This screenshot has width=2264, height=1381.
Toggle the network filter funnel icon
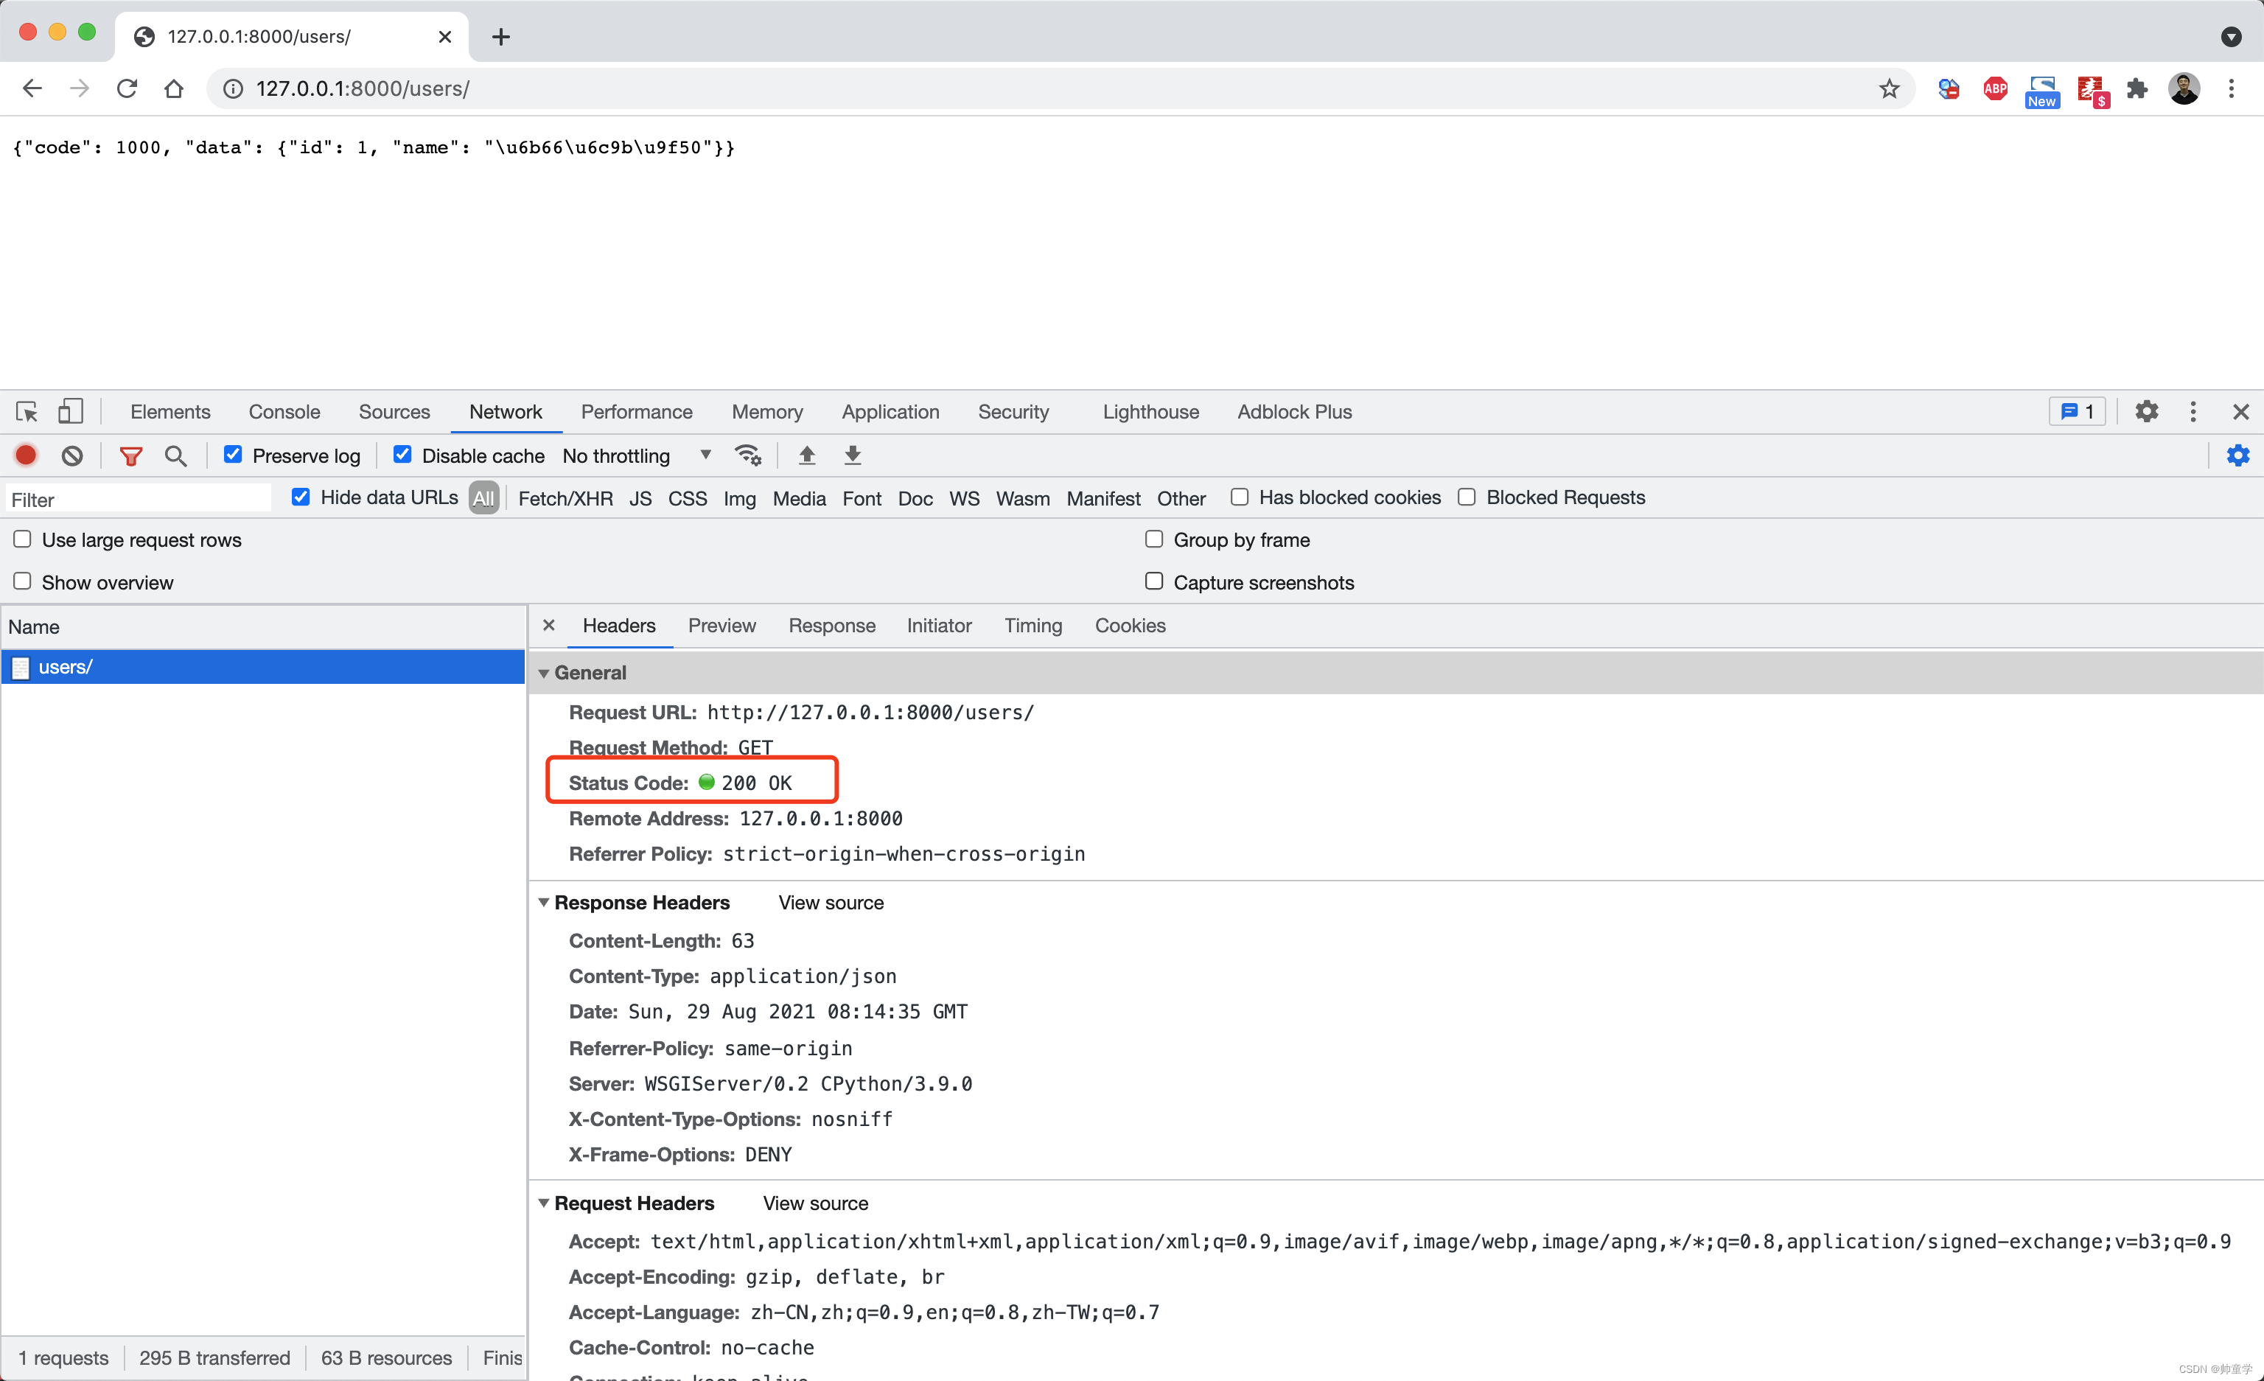click(130, 455)
